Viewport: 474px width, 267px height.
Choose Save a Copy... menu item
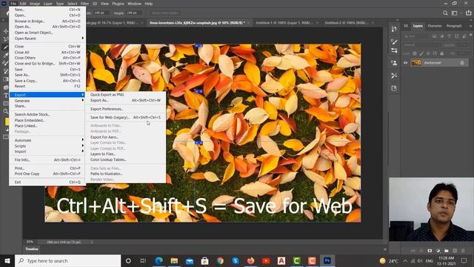[x=47, y=81]
